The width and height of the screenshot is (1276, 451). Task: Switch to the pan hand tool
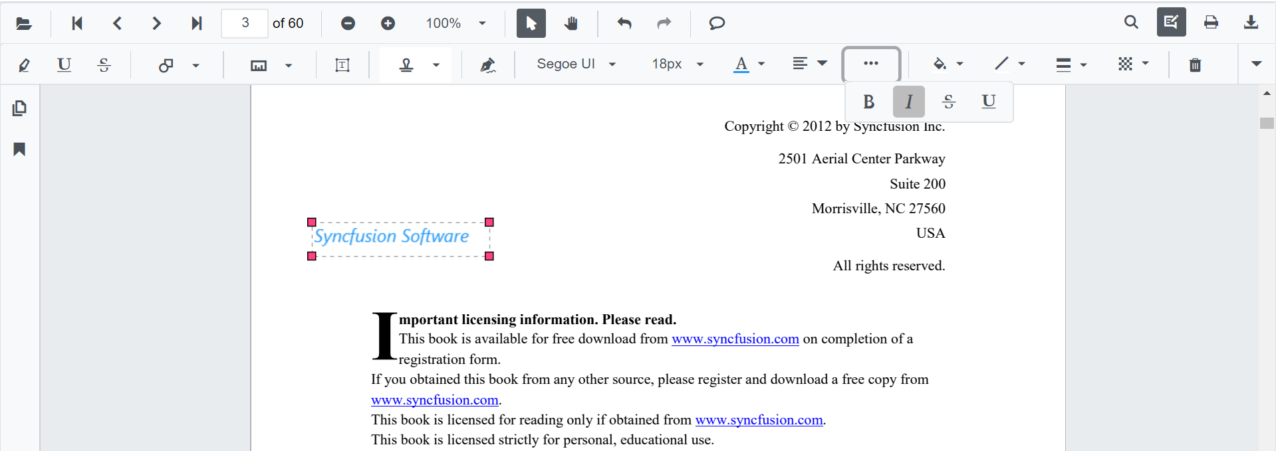point(571,23)
